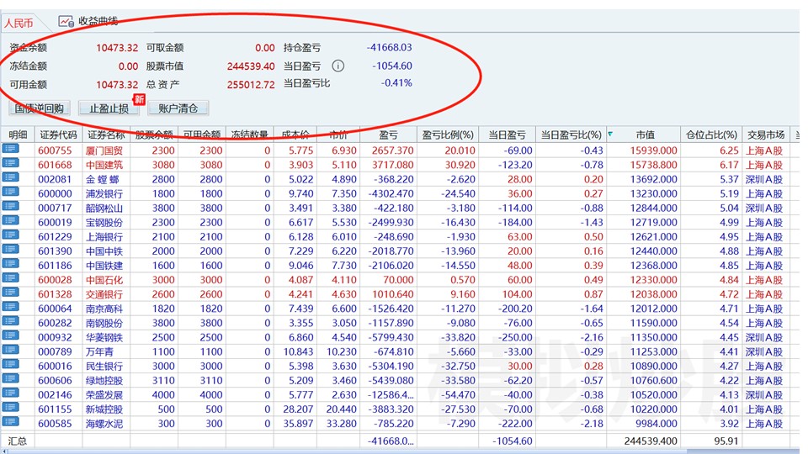Select stock code 002081
This screenshot has height=454, width=808.
point(56,179)
